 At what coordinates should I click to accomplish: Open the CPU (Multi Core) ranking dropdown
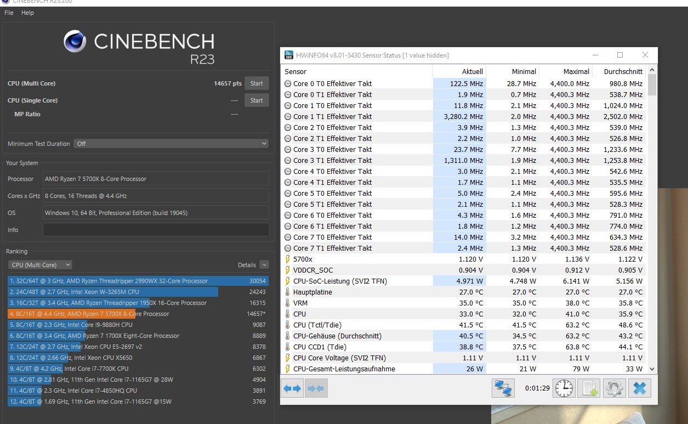click(40, 265)
